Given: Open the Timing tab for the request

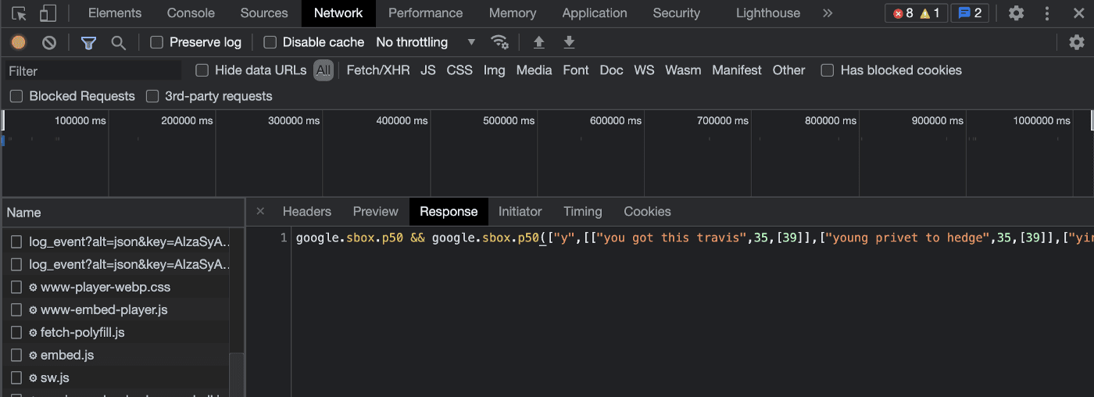Looking at the screenshot, I should click(x=582, y=212).
